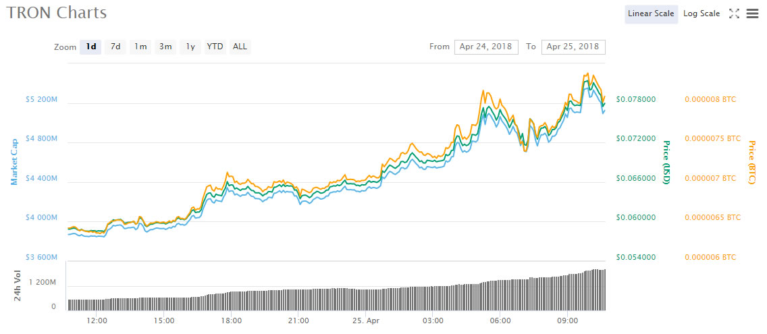Click the To date field
Image resolution: width=767 pixels, height=334 pixels.
click(573, 47)
